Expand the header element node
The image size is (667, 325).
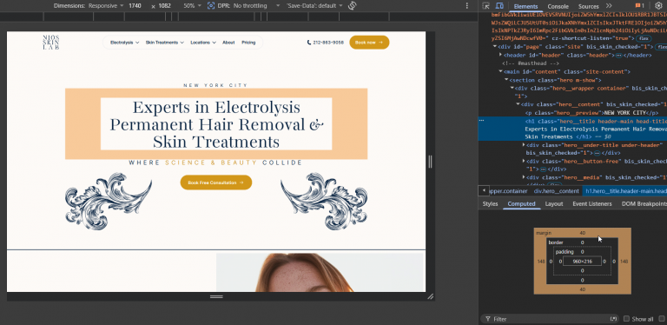pos(500,56)
